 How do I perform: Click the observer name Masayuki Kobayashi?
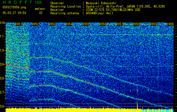pos(101,3)
